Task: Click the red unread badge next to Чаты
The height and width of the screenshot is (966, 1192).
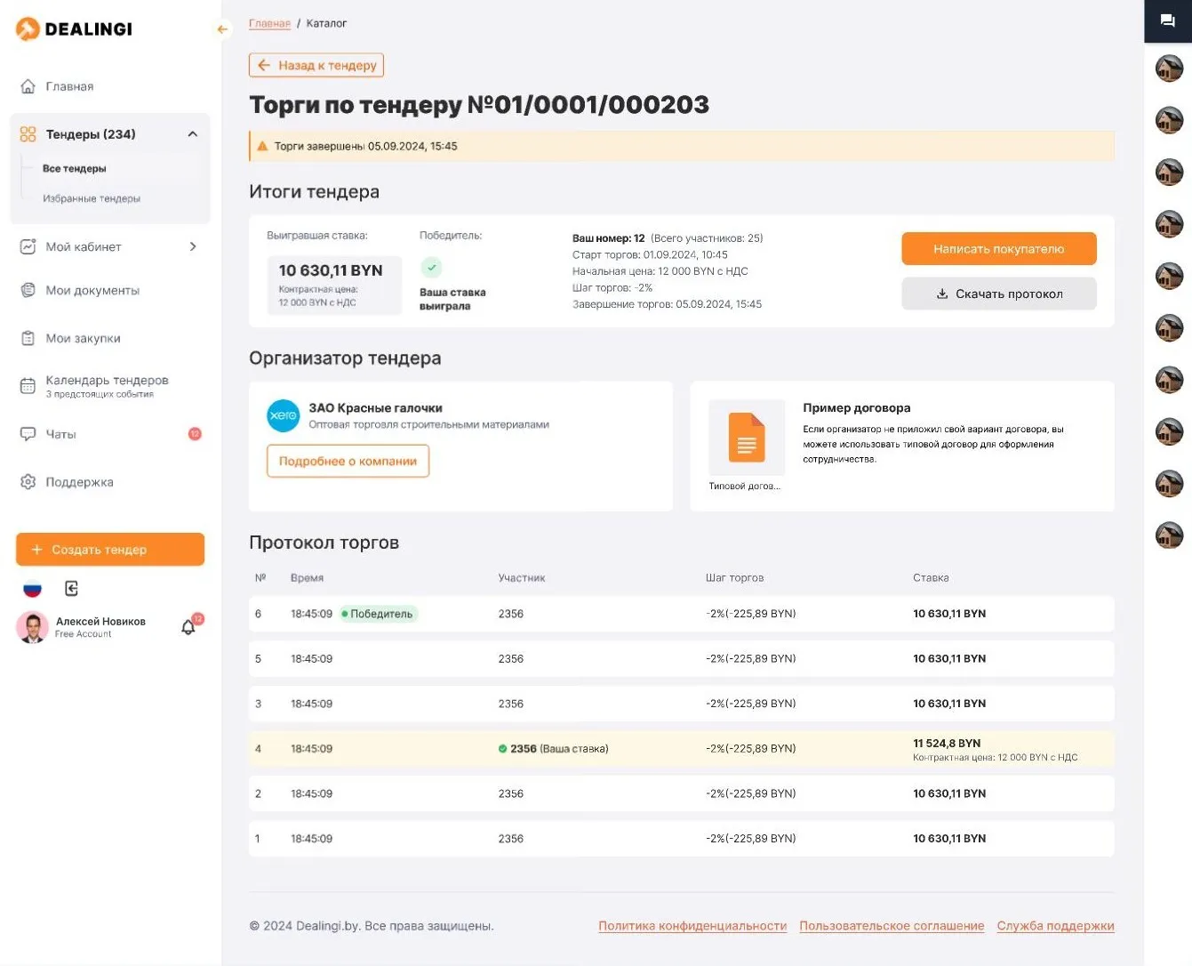Action: pos(195,434)
